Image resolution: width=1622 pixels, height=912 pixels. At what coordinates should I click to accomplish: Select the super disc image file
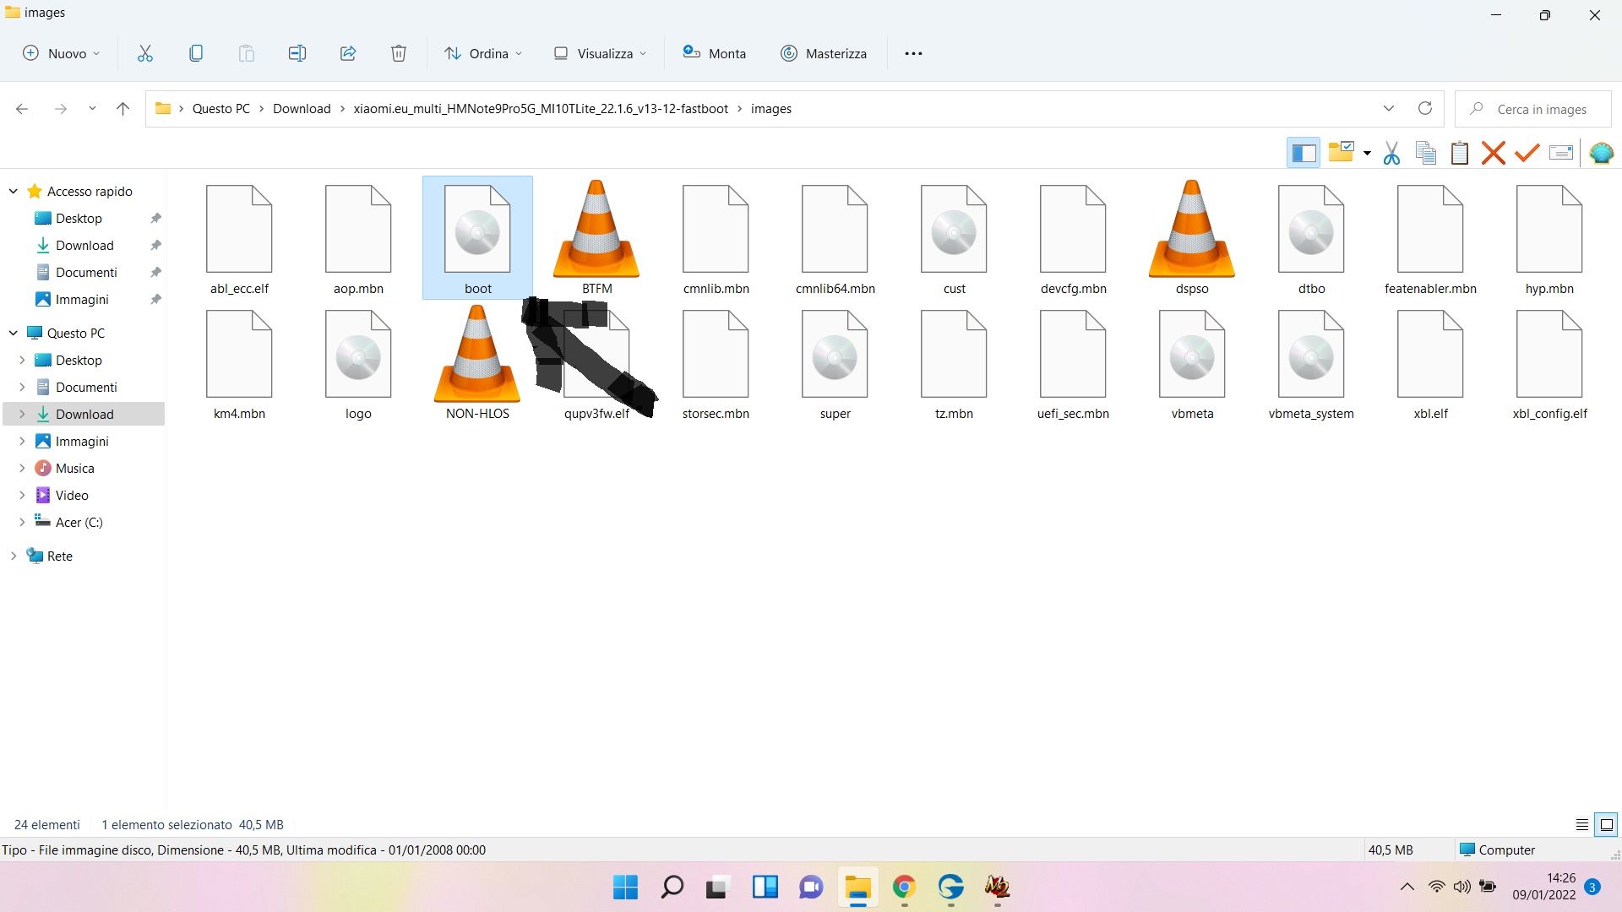point(835,363)
